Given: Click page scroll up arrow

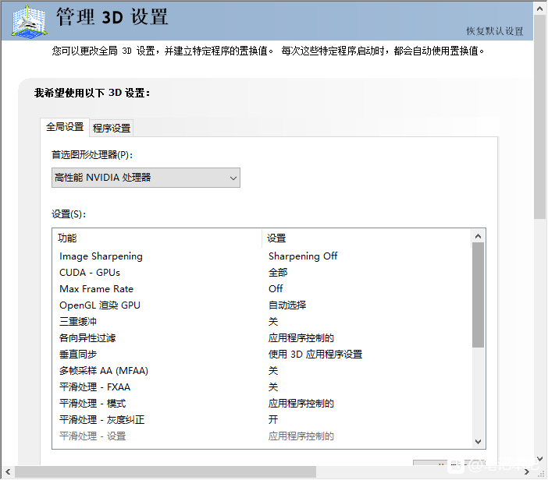Looking at the screenshot, I should 540,9.
